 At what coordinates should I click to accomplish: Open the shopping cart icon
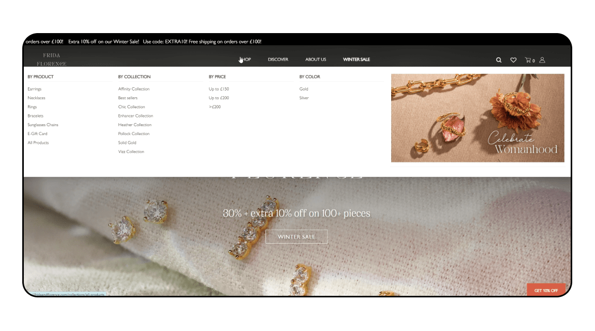529,60
